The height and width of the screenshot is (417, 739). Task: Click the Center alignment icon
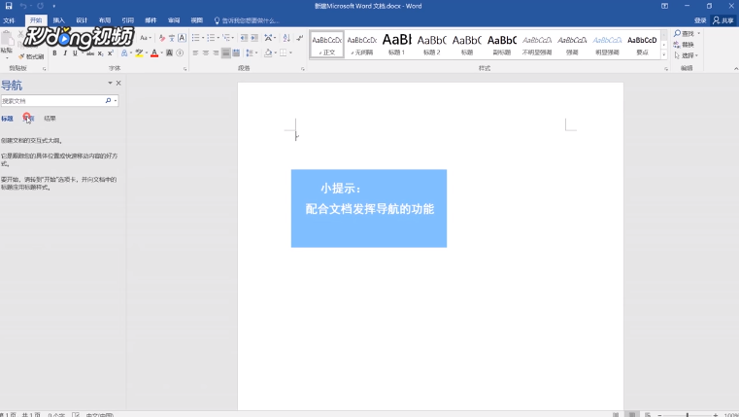pyautogui.click(x=206, y=53)
